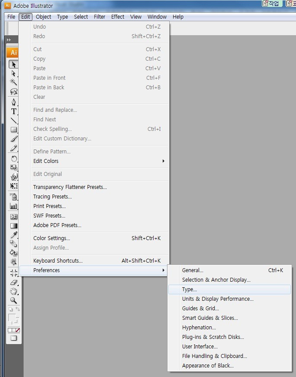This screenshot has height=377, width=296.
Task: Choose Keyboard Shortcuts... from Edit menu
Action: pos(94,260)
